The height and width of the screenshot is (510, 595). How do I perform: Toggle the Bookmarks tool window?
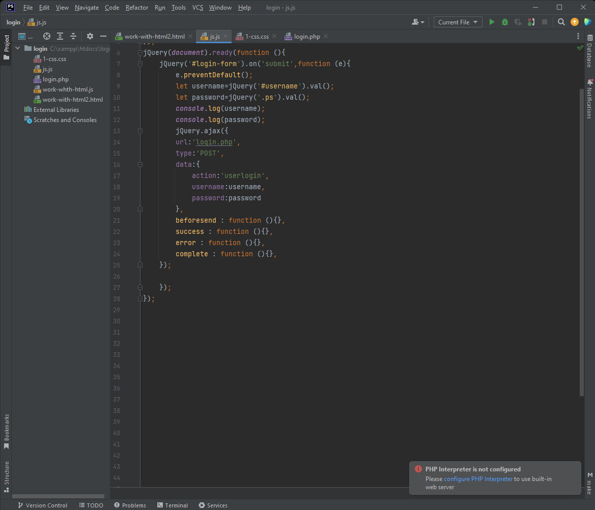[x=6, y=432]
